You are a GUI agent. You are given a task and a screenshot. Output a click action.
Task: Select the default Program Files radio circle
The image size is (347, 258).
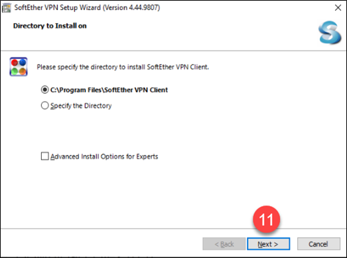tap(44, 90)
